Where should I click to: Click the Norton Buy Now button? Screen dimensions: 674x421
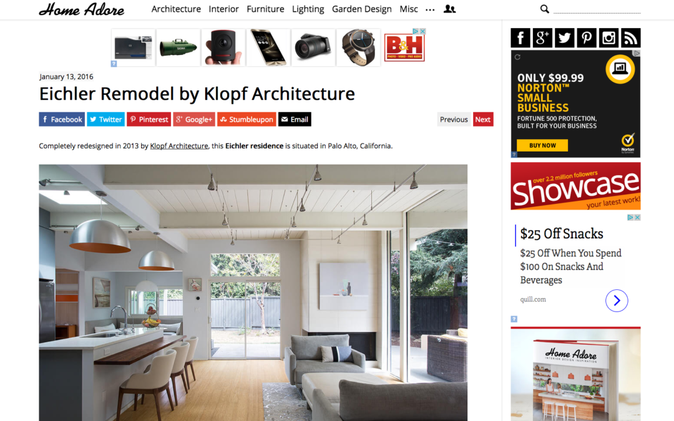pos(542,145)
